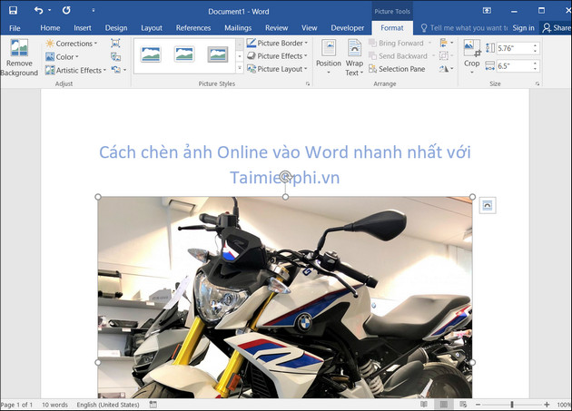The height and width of the screenshot is (411, 572).
Task: Switch to Read Mode view
Action: 424,405
